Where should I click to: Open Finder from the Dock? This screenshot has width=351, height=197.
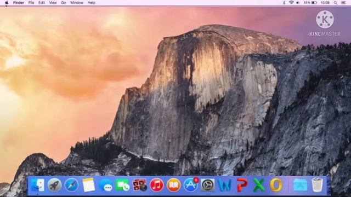[x=37, y=185]
